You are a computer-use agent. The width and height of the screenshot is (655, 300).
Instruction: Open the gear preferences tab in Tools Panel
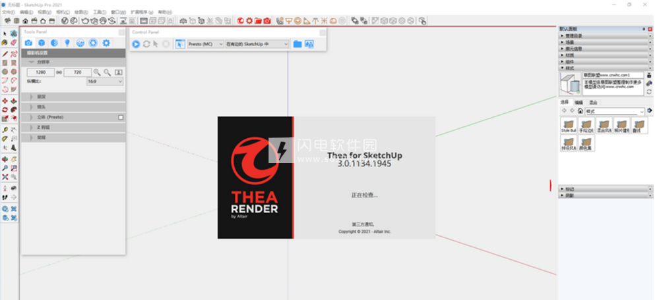pyautogui.click(x=106, y=43)
